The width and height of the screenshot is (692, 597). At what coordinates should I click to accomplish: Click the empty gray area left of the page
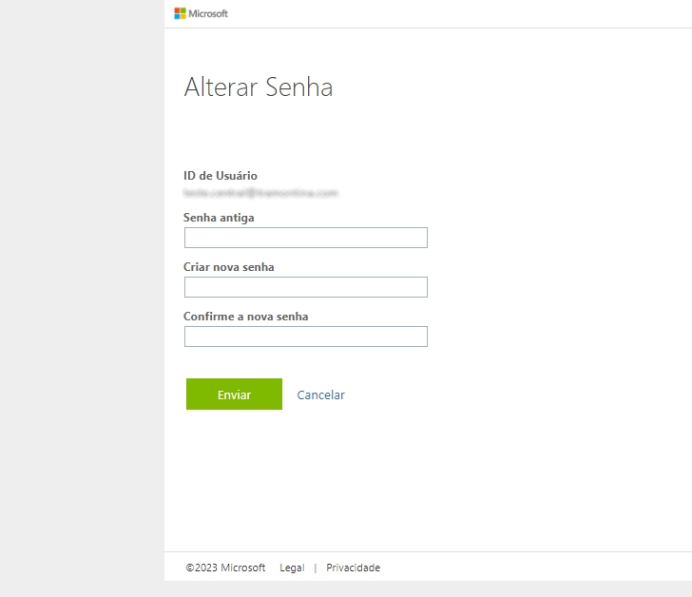tap(82, 285)
